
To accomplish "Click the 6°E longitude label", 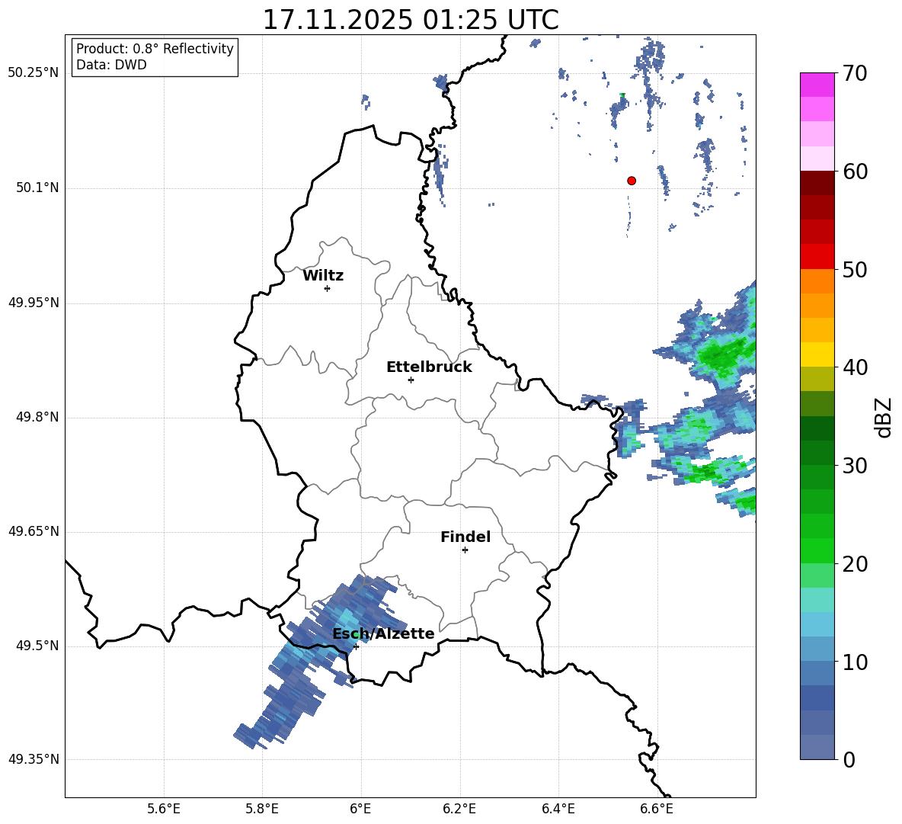I will pyautogui.click(x=360, y=809).
